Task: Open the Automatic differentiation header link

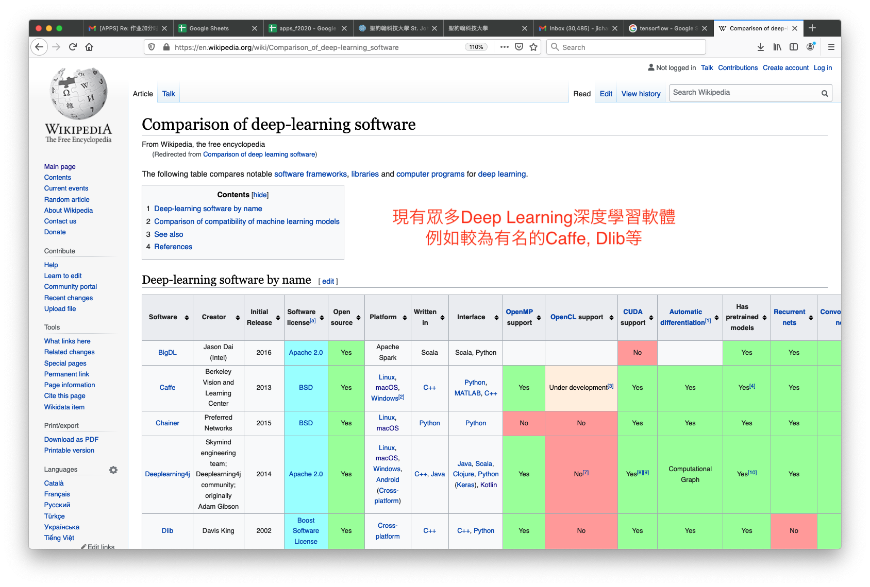Action: pyautogui.click(x=683, y=317)
